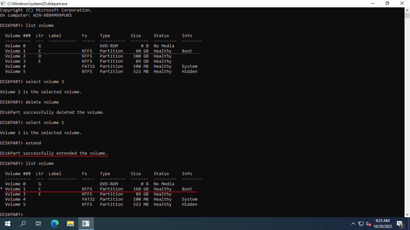Click the 9:25 AM clock and date
The image size is (410, 230).
pos(383,224)
